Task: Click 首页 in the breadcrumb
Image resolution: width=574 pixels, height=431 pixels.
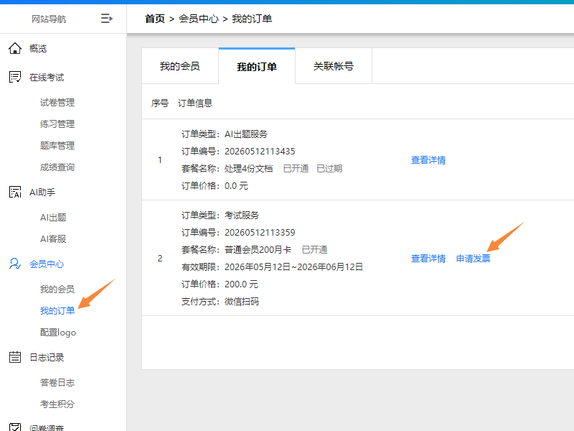Action: (155, 19)
